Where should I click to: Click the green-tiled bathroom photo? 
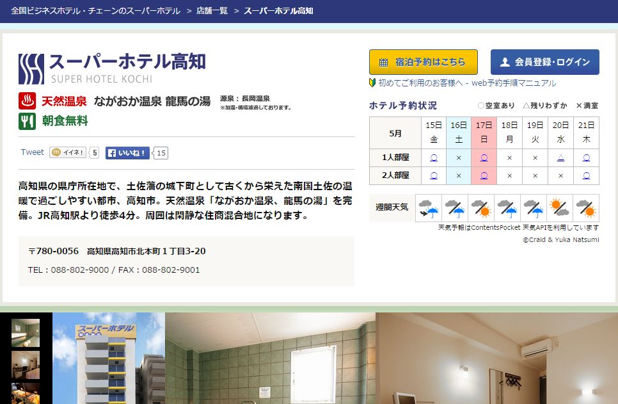click(271, 359)
